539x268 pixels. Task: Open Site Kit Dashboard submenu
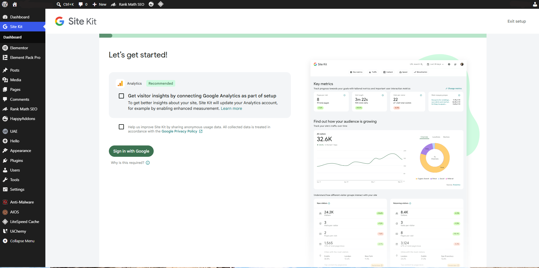pos(12,37)
